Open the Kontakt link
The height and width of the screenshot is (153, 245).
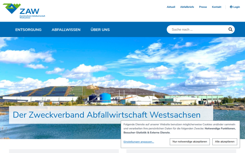(216, 7)
